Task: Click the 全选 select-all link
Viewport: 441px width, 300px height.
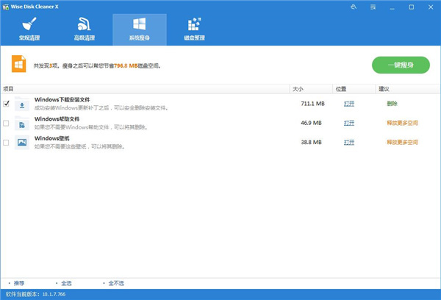Action: click(66, 283)
